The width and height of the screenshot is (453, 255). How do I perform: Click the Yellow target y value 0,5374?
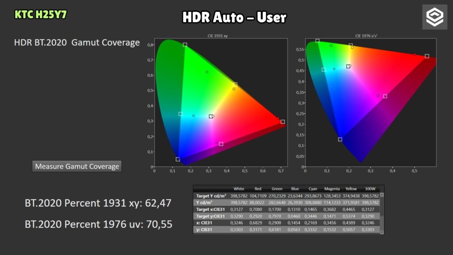click(349, 216)
